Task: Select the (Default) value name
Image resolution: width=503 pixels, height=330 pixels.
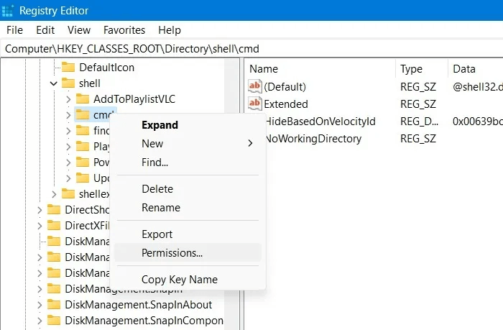Action: (285, 87)
